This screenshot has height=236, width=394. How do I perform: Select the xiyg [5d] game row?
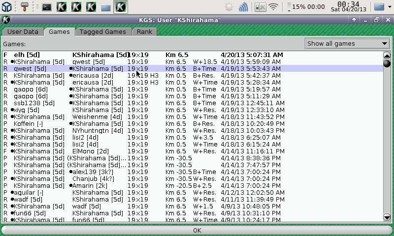tap(193, 110)
